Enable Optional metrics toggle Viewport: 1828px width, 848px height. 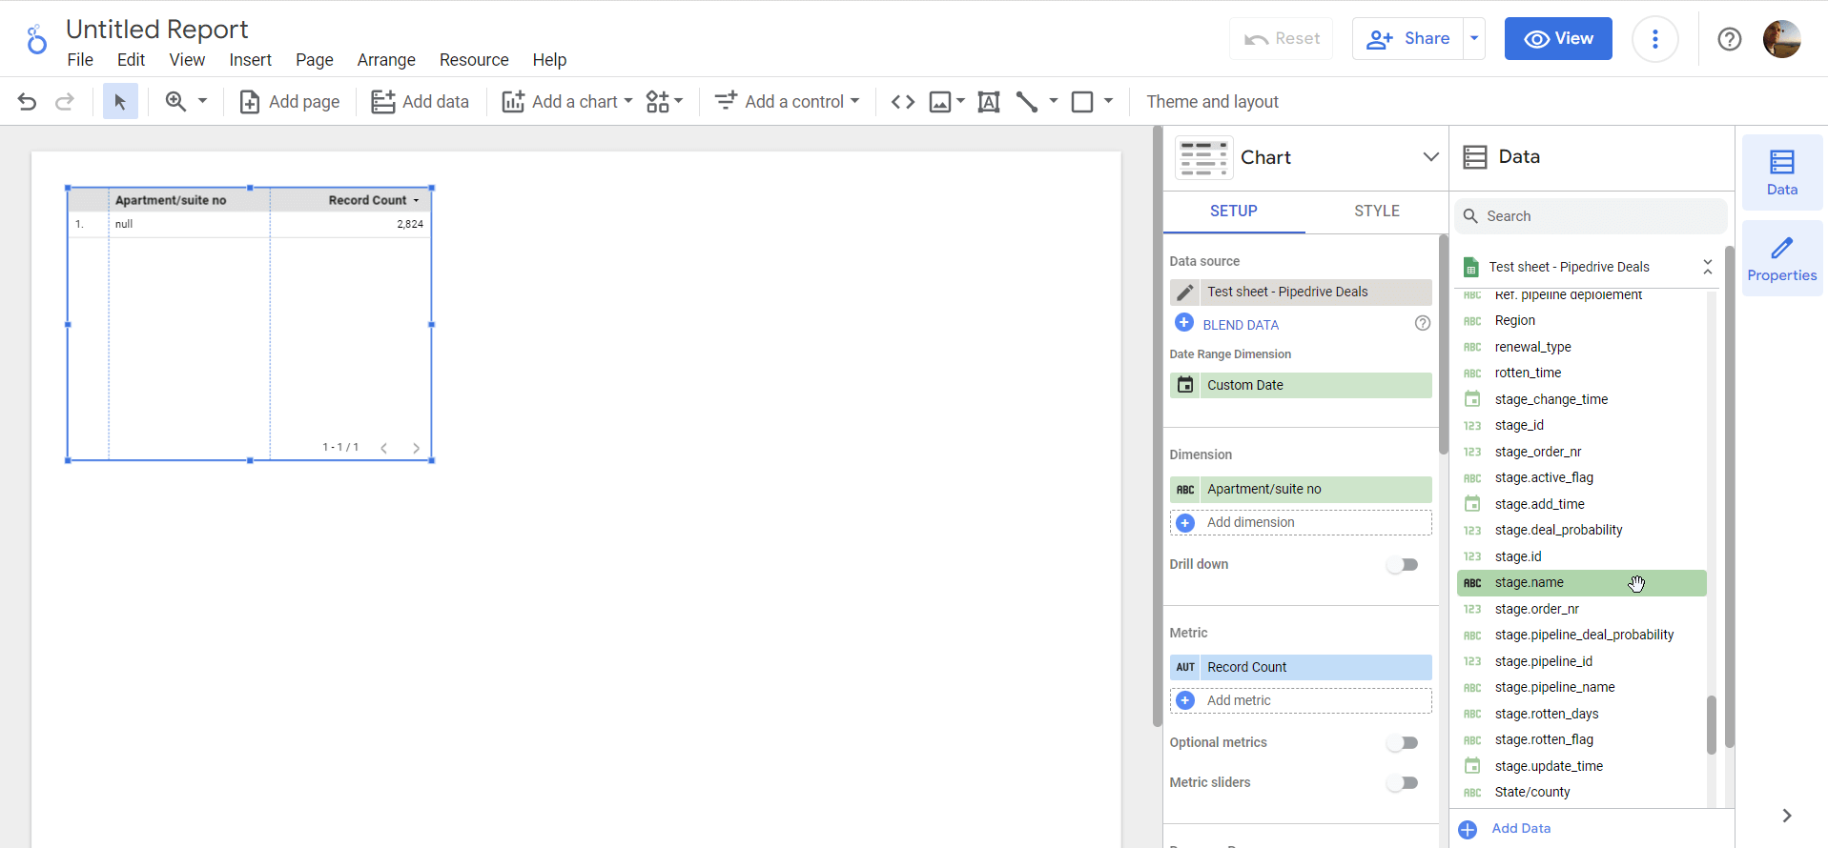pyautogui.click(x=1402, y=743)
